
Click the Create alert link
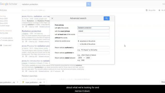(x=7, y=45)
